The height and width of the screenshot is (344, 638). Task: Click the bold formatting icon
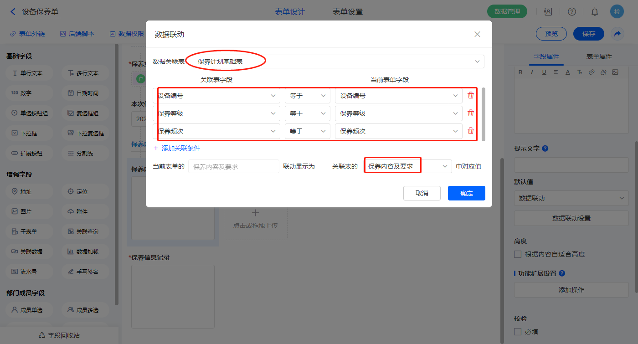[x=521, y=72]
